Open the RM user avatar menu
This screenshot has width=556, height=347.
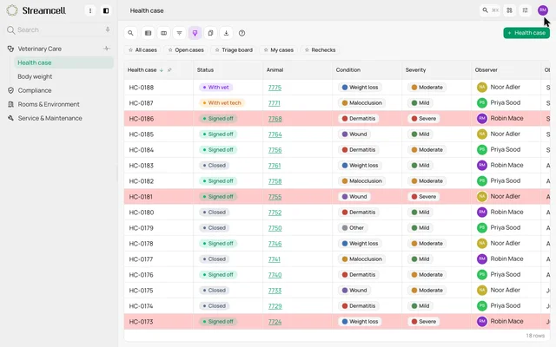point(542,10)
